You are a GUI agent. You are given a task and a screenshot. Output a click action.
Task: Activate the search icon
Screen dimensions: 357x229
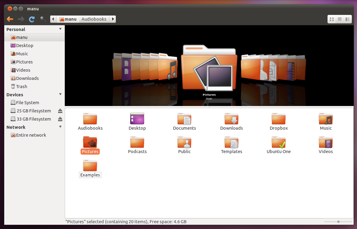point(43,19)
